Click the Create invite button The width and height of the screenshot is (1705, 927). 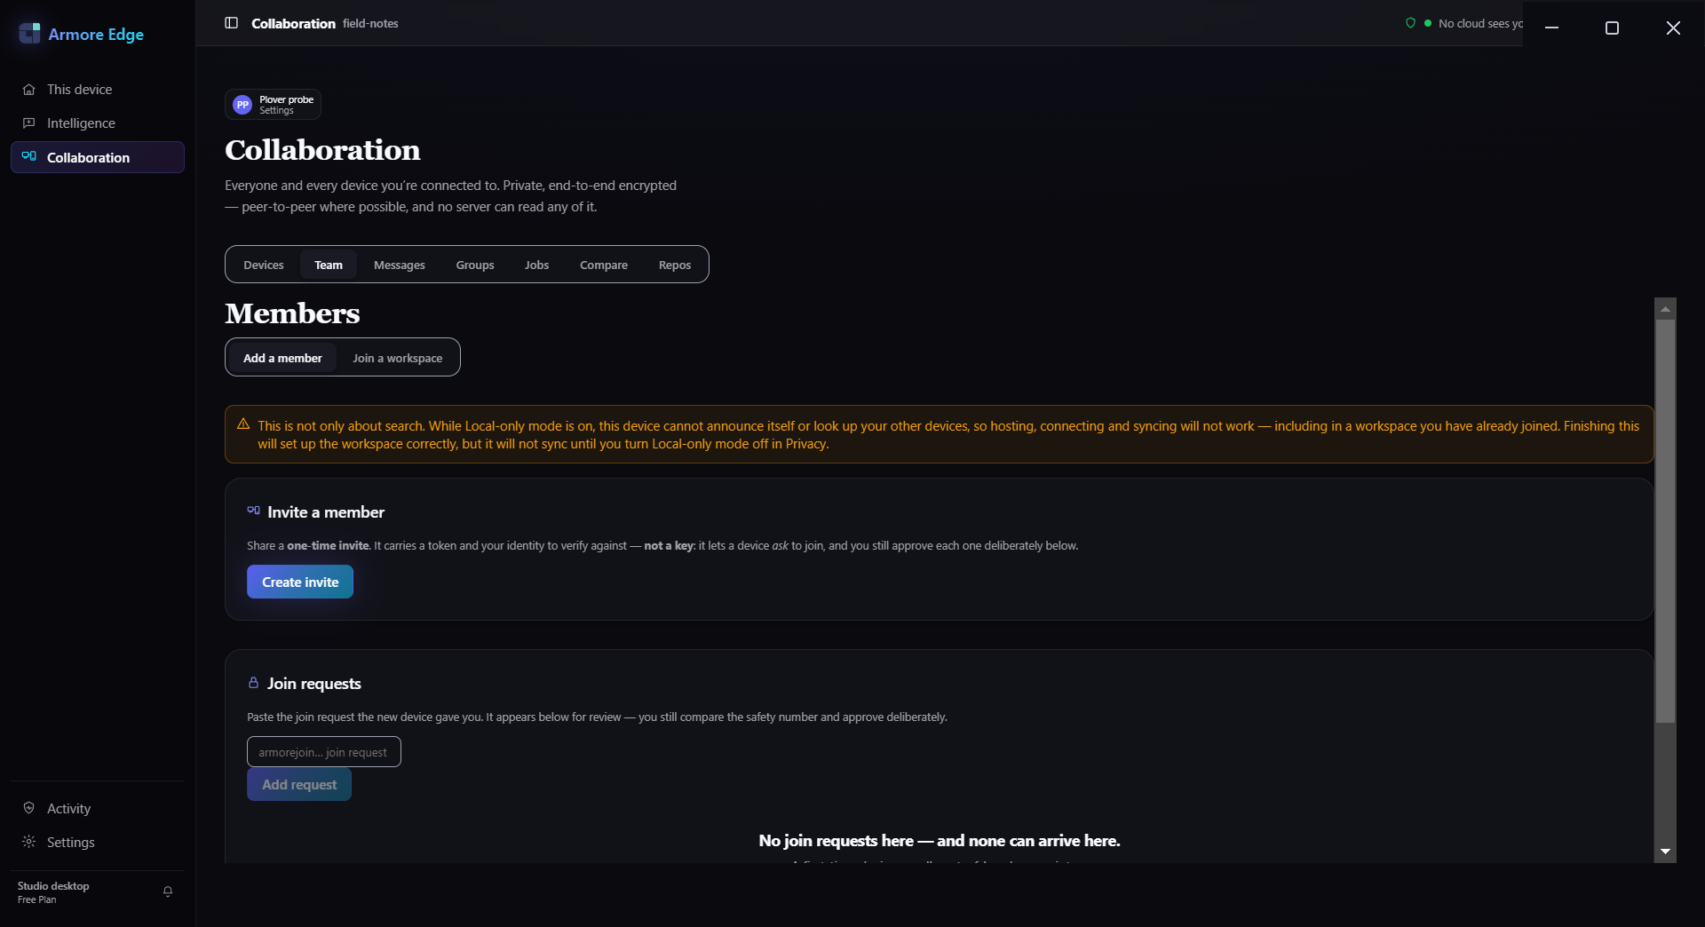(300, 582)
